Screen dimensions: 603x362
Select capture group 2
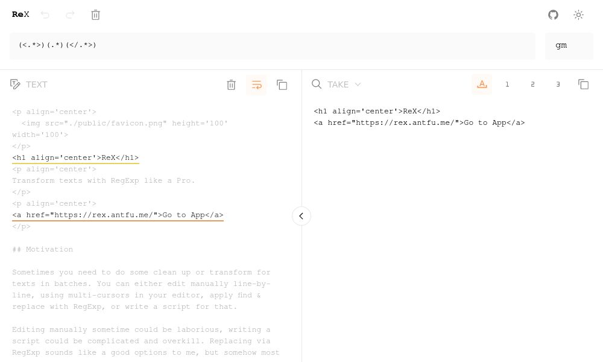tap(532, 84)
